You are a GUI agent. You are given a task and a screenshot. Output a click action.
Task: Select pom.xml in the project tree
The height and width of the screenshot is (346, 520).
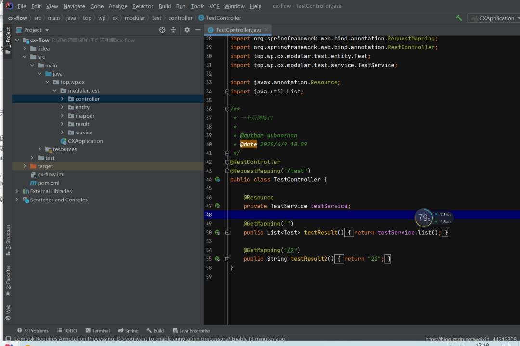pos(48,183)
